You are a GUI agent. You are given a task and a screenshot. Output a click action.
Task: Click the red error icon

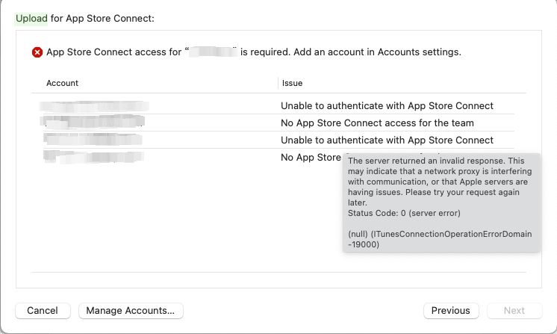coord(37,52)
